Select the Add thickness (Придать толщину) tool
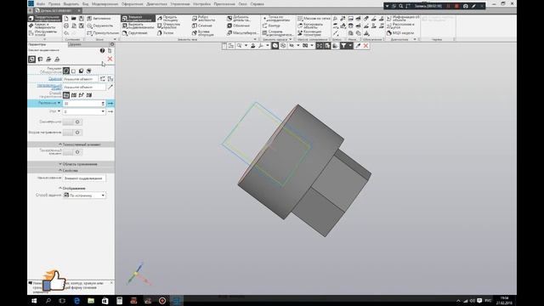 168,18
